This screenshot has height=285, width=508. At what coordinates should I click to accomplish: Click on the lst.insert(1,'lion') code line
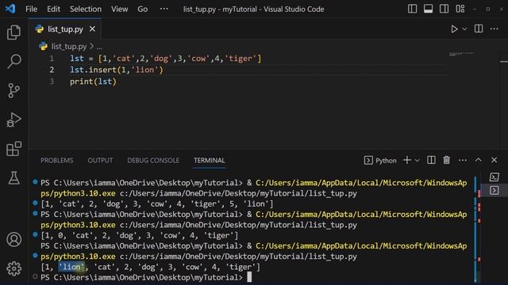coord(117,70)
